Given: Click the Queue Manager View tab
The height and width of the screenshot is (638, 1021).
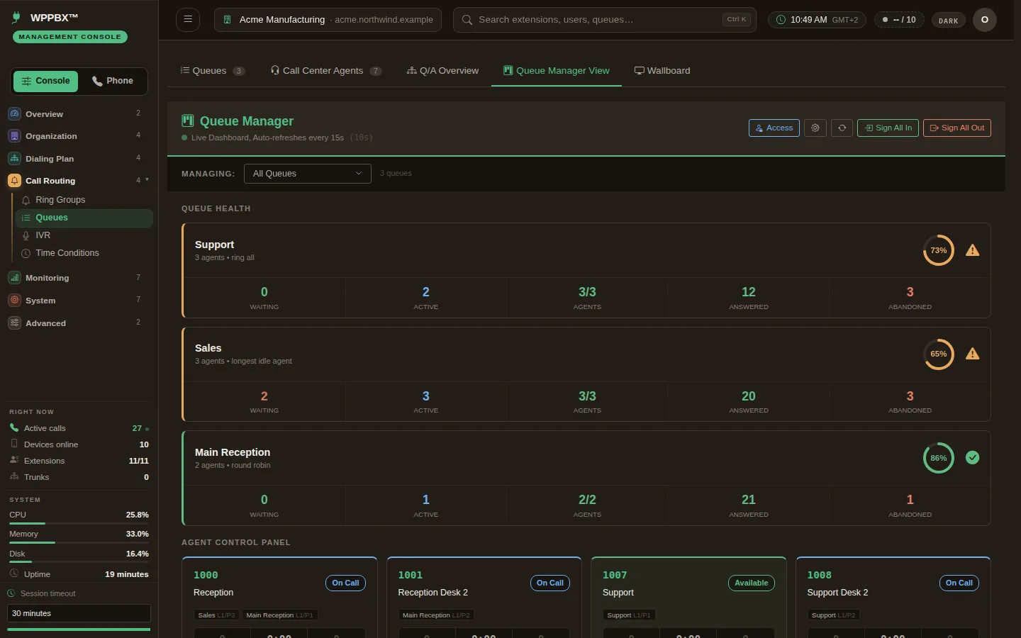Looking at the screenshot, I should coord(557,71).
